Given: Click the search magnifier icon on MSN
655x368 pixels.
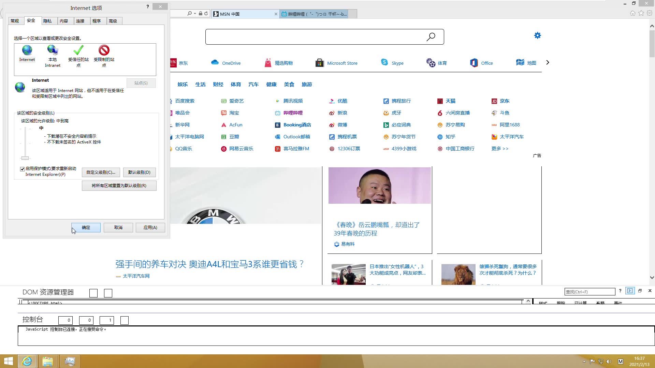Looking at the screenshot, I should (431, 36).
